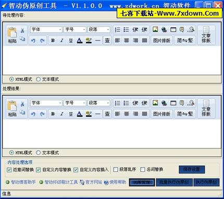This screenshot has height=199, width=224.
Task: Click the Undo arrow in the upper editor toolbar
Action: click(x=33, y=41)
